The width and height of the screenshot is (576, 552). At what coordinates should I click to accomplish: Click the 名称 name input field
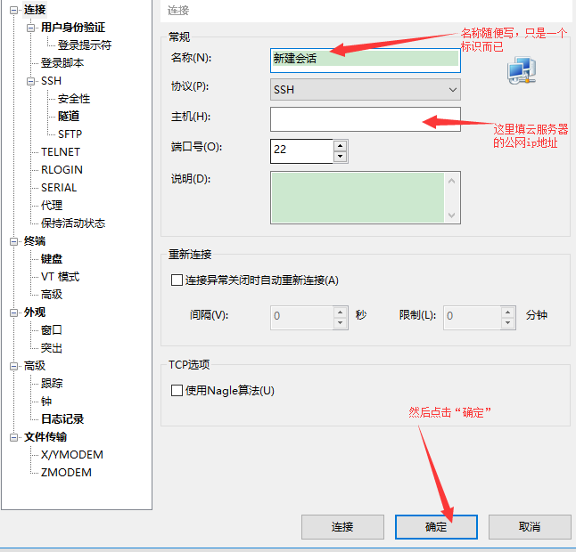pos(366,61)
